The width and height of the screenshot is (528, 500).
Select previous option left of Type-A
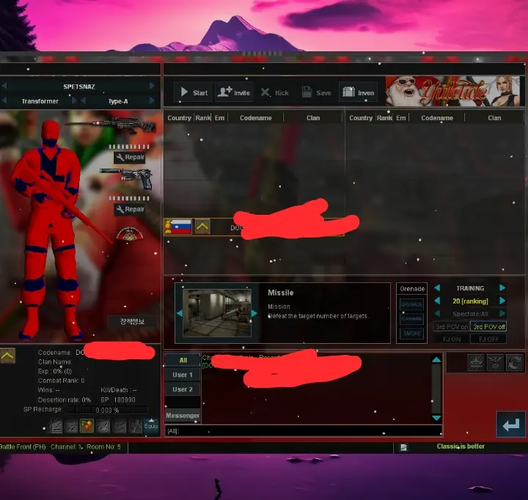(83, 100)
